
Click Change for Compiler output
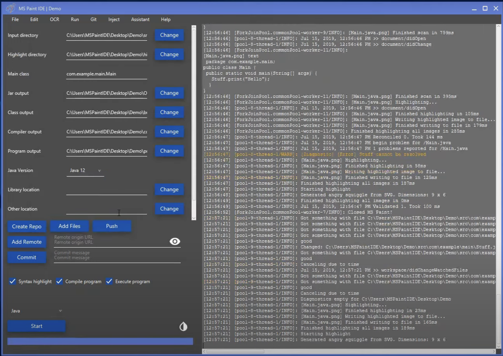[x=169, y=131]
